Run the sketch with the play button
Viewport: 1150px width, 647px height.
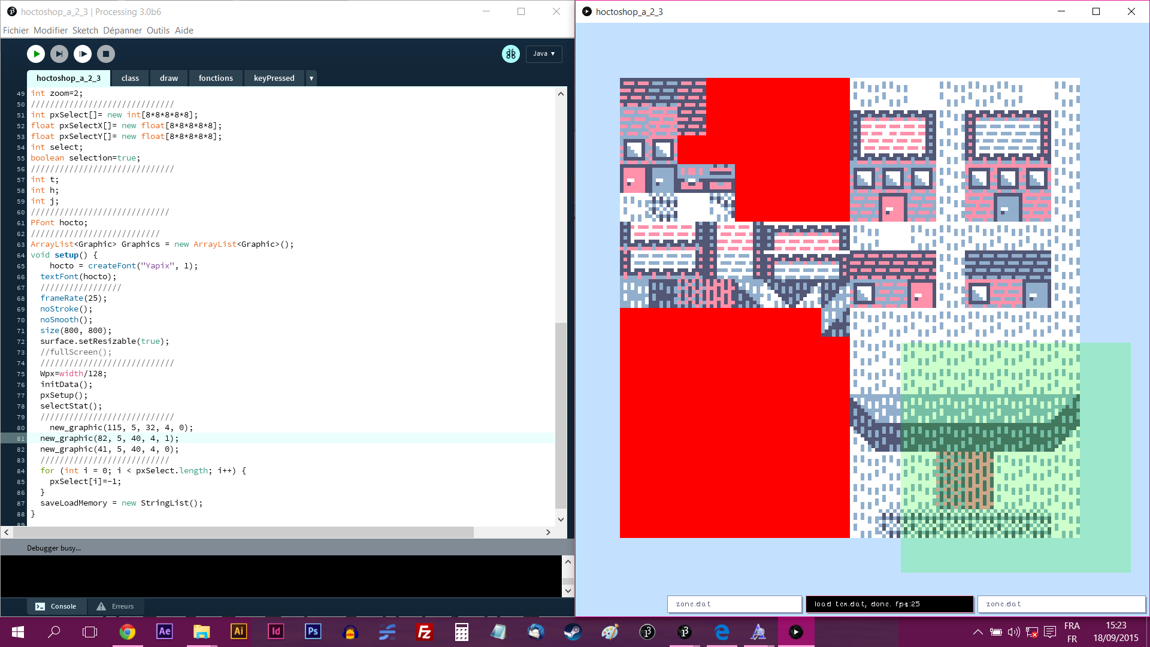[36, 54]
